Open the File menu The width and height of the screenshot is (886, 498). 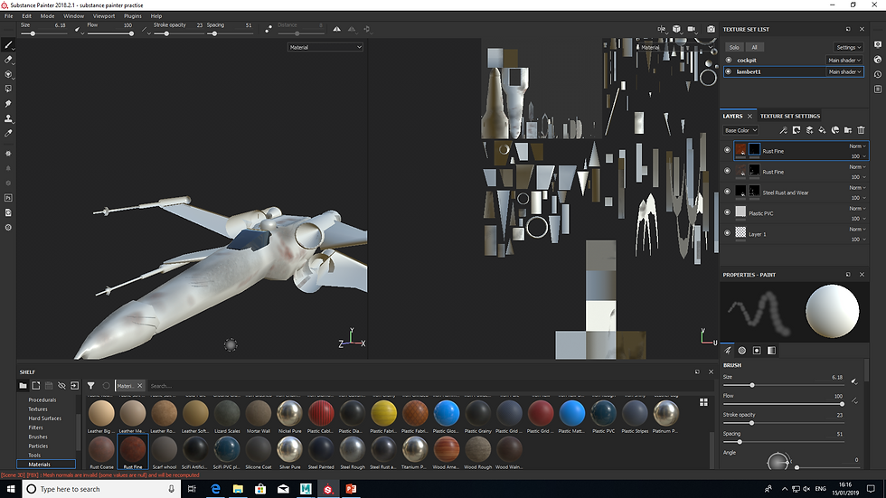coord(8,15)
